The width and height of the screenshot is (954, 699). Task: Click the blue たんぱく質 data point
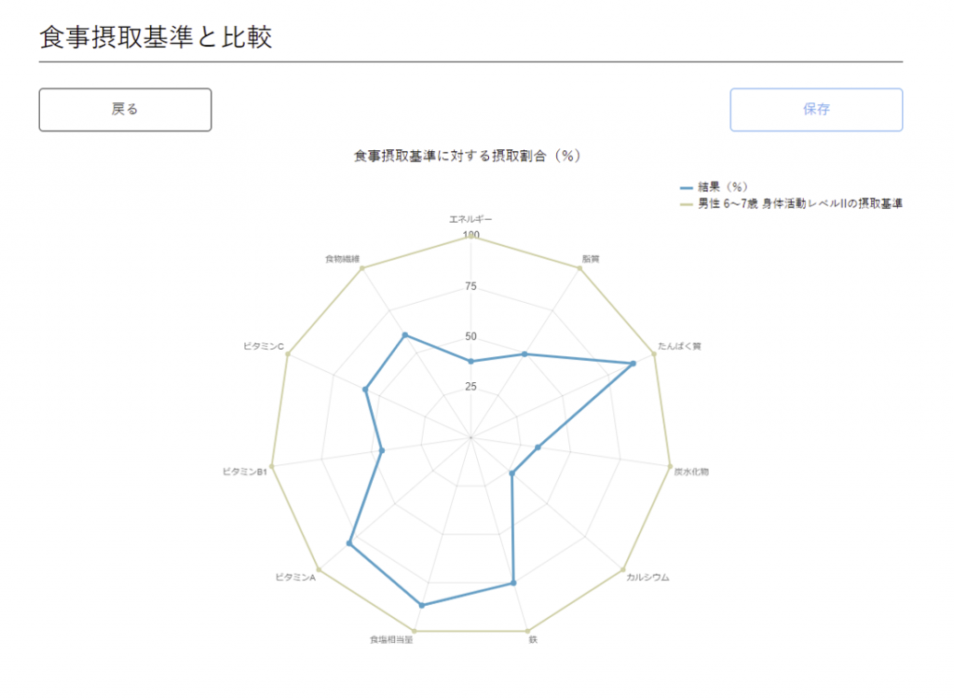[x=634, y=363]
